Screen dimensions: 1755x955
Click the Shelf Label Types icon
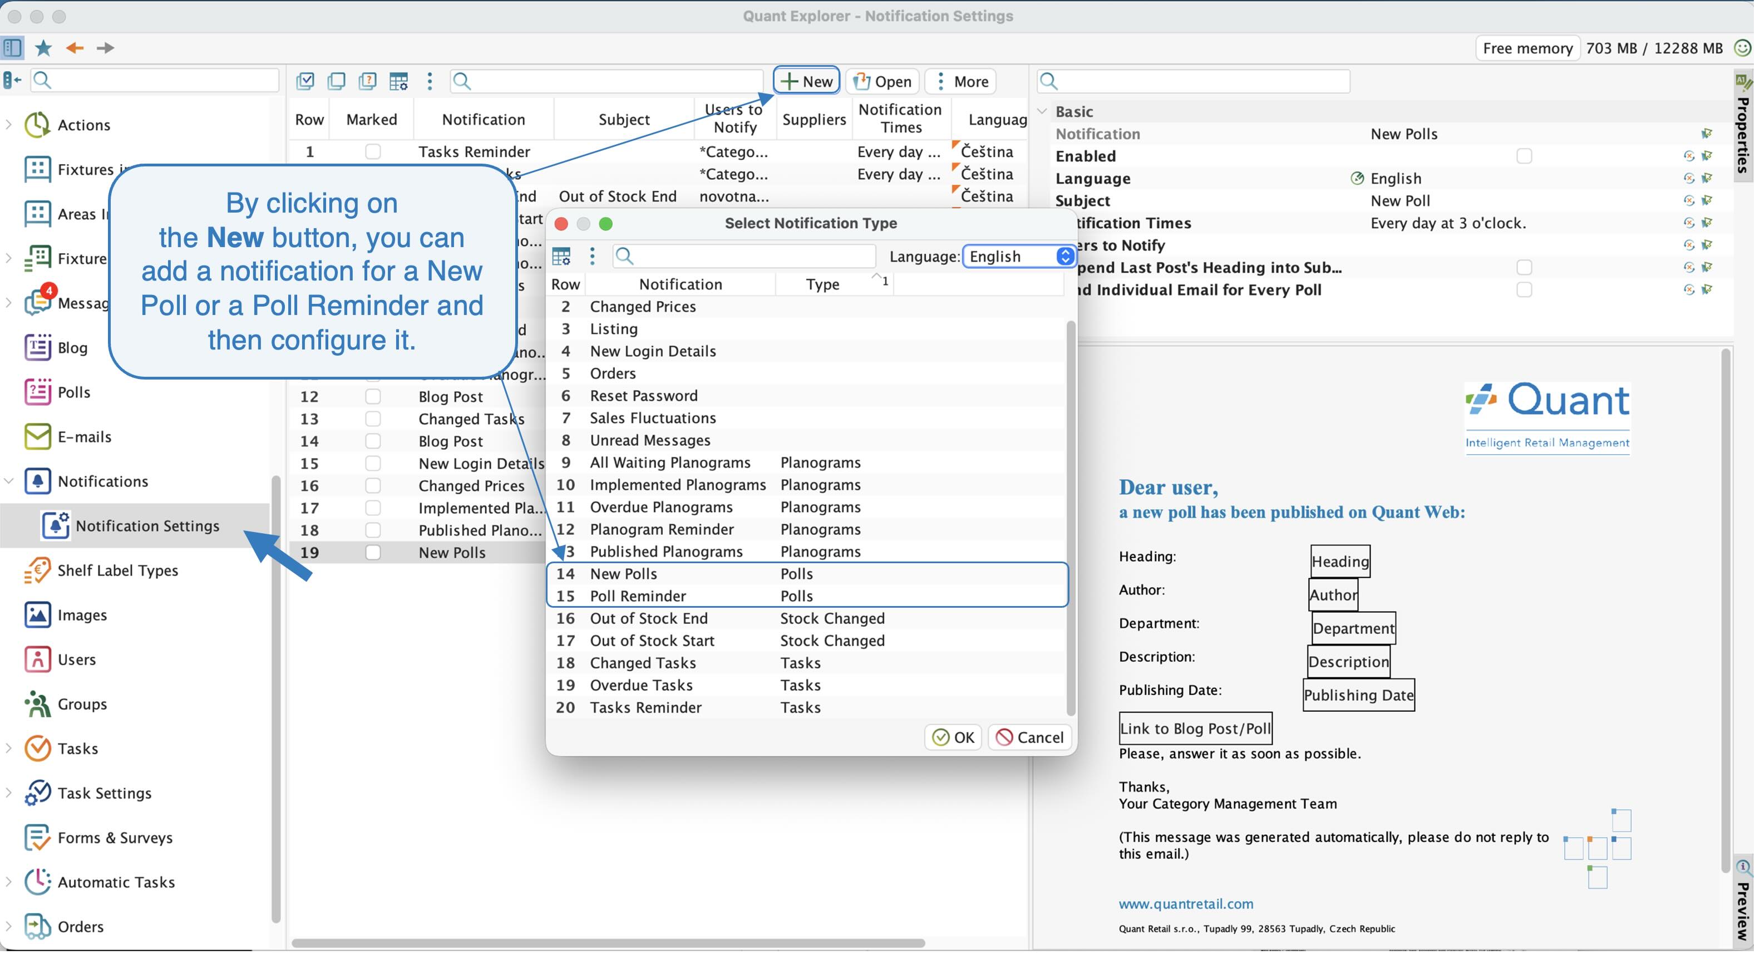coord(37,570)
